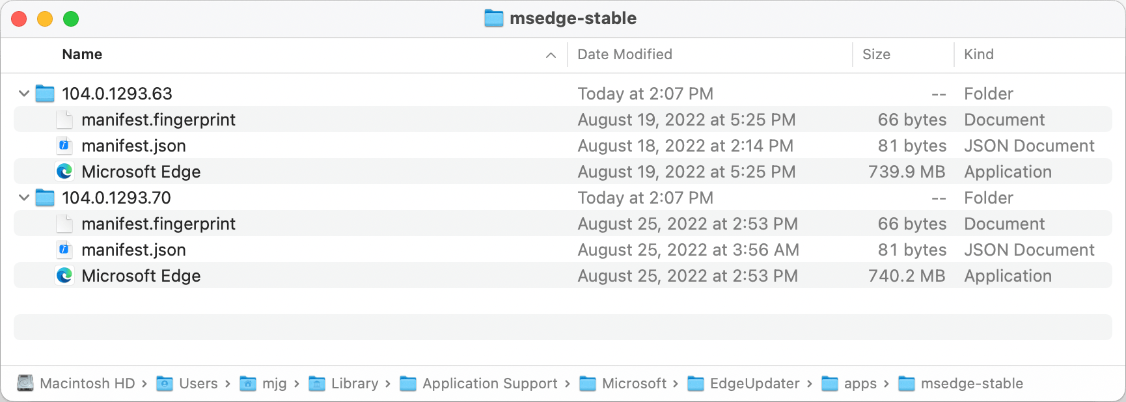Click manifest.fingerprint document icon under 104.0.1293.63
The width and height of the screenshot is (1126, 402).
64,120
